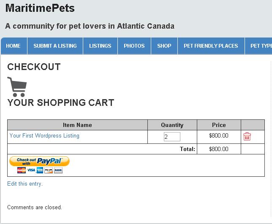The width and height of the screenshot is (272, 224).
Task: Click the Item Name column header
Action: click(x=77, y=125)
